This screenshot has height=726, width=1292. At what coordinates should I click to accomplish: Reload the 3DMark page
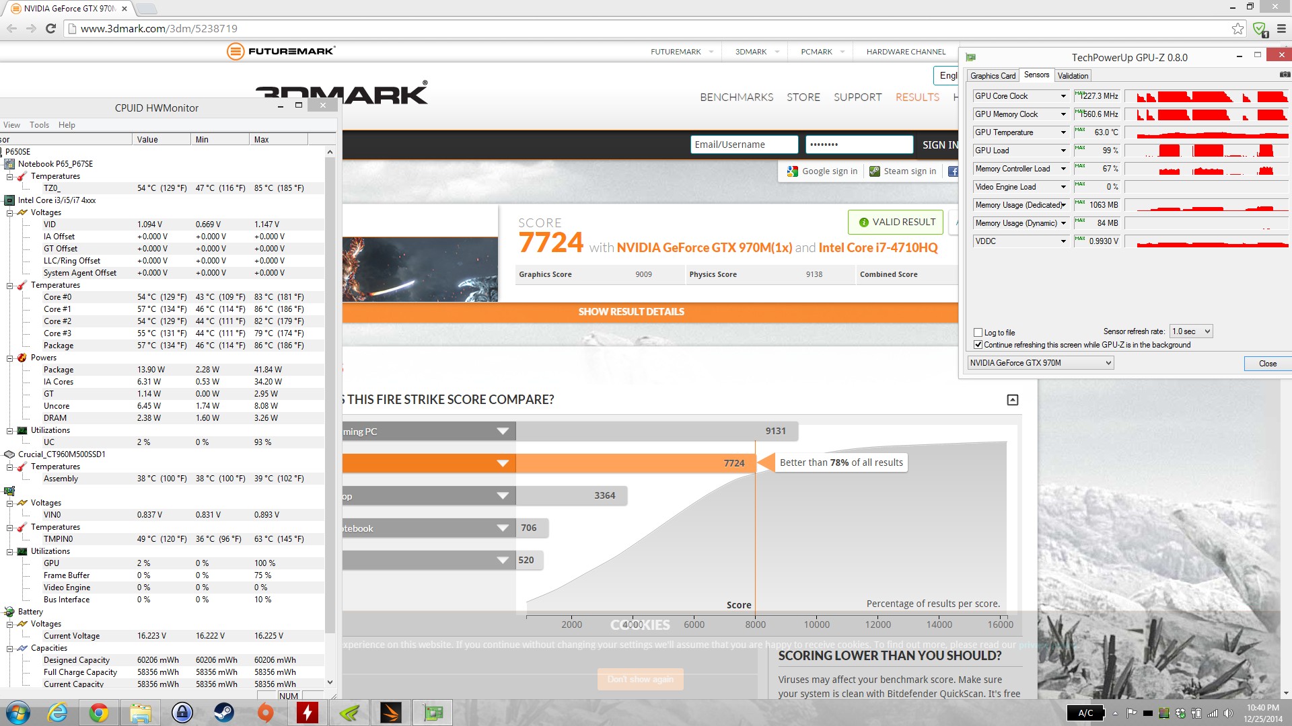50,28
